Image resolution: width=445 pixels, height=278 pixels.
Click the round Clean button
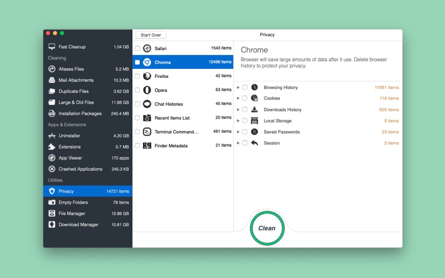point(267,228)
